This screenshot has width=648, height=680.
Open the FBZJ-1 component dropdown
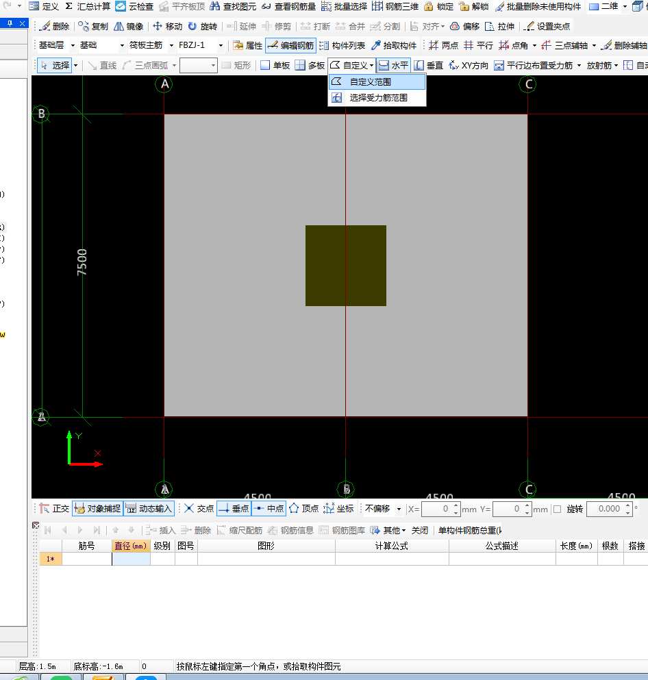[x=221, y=45]
